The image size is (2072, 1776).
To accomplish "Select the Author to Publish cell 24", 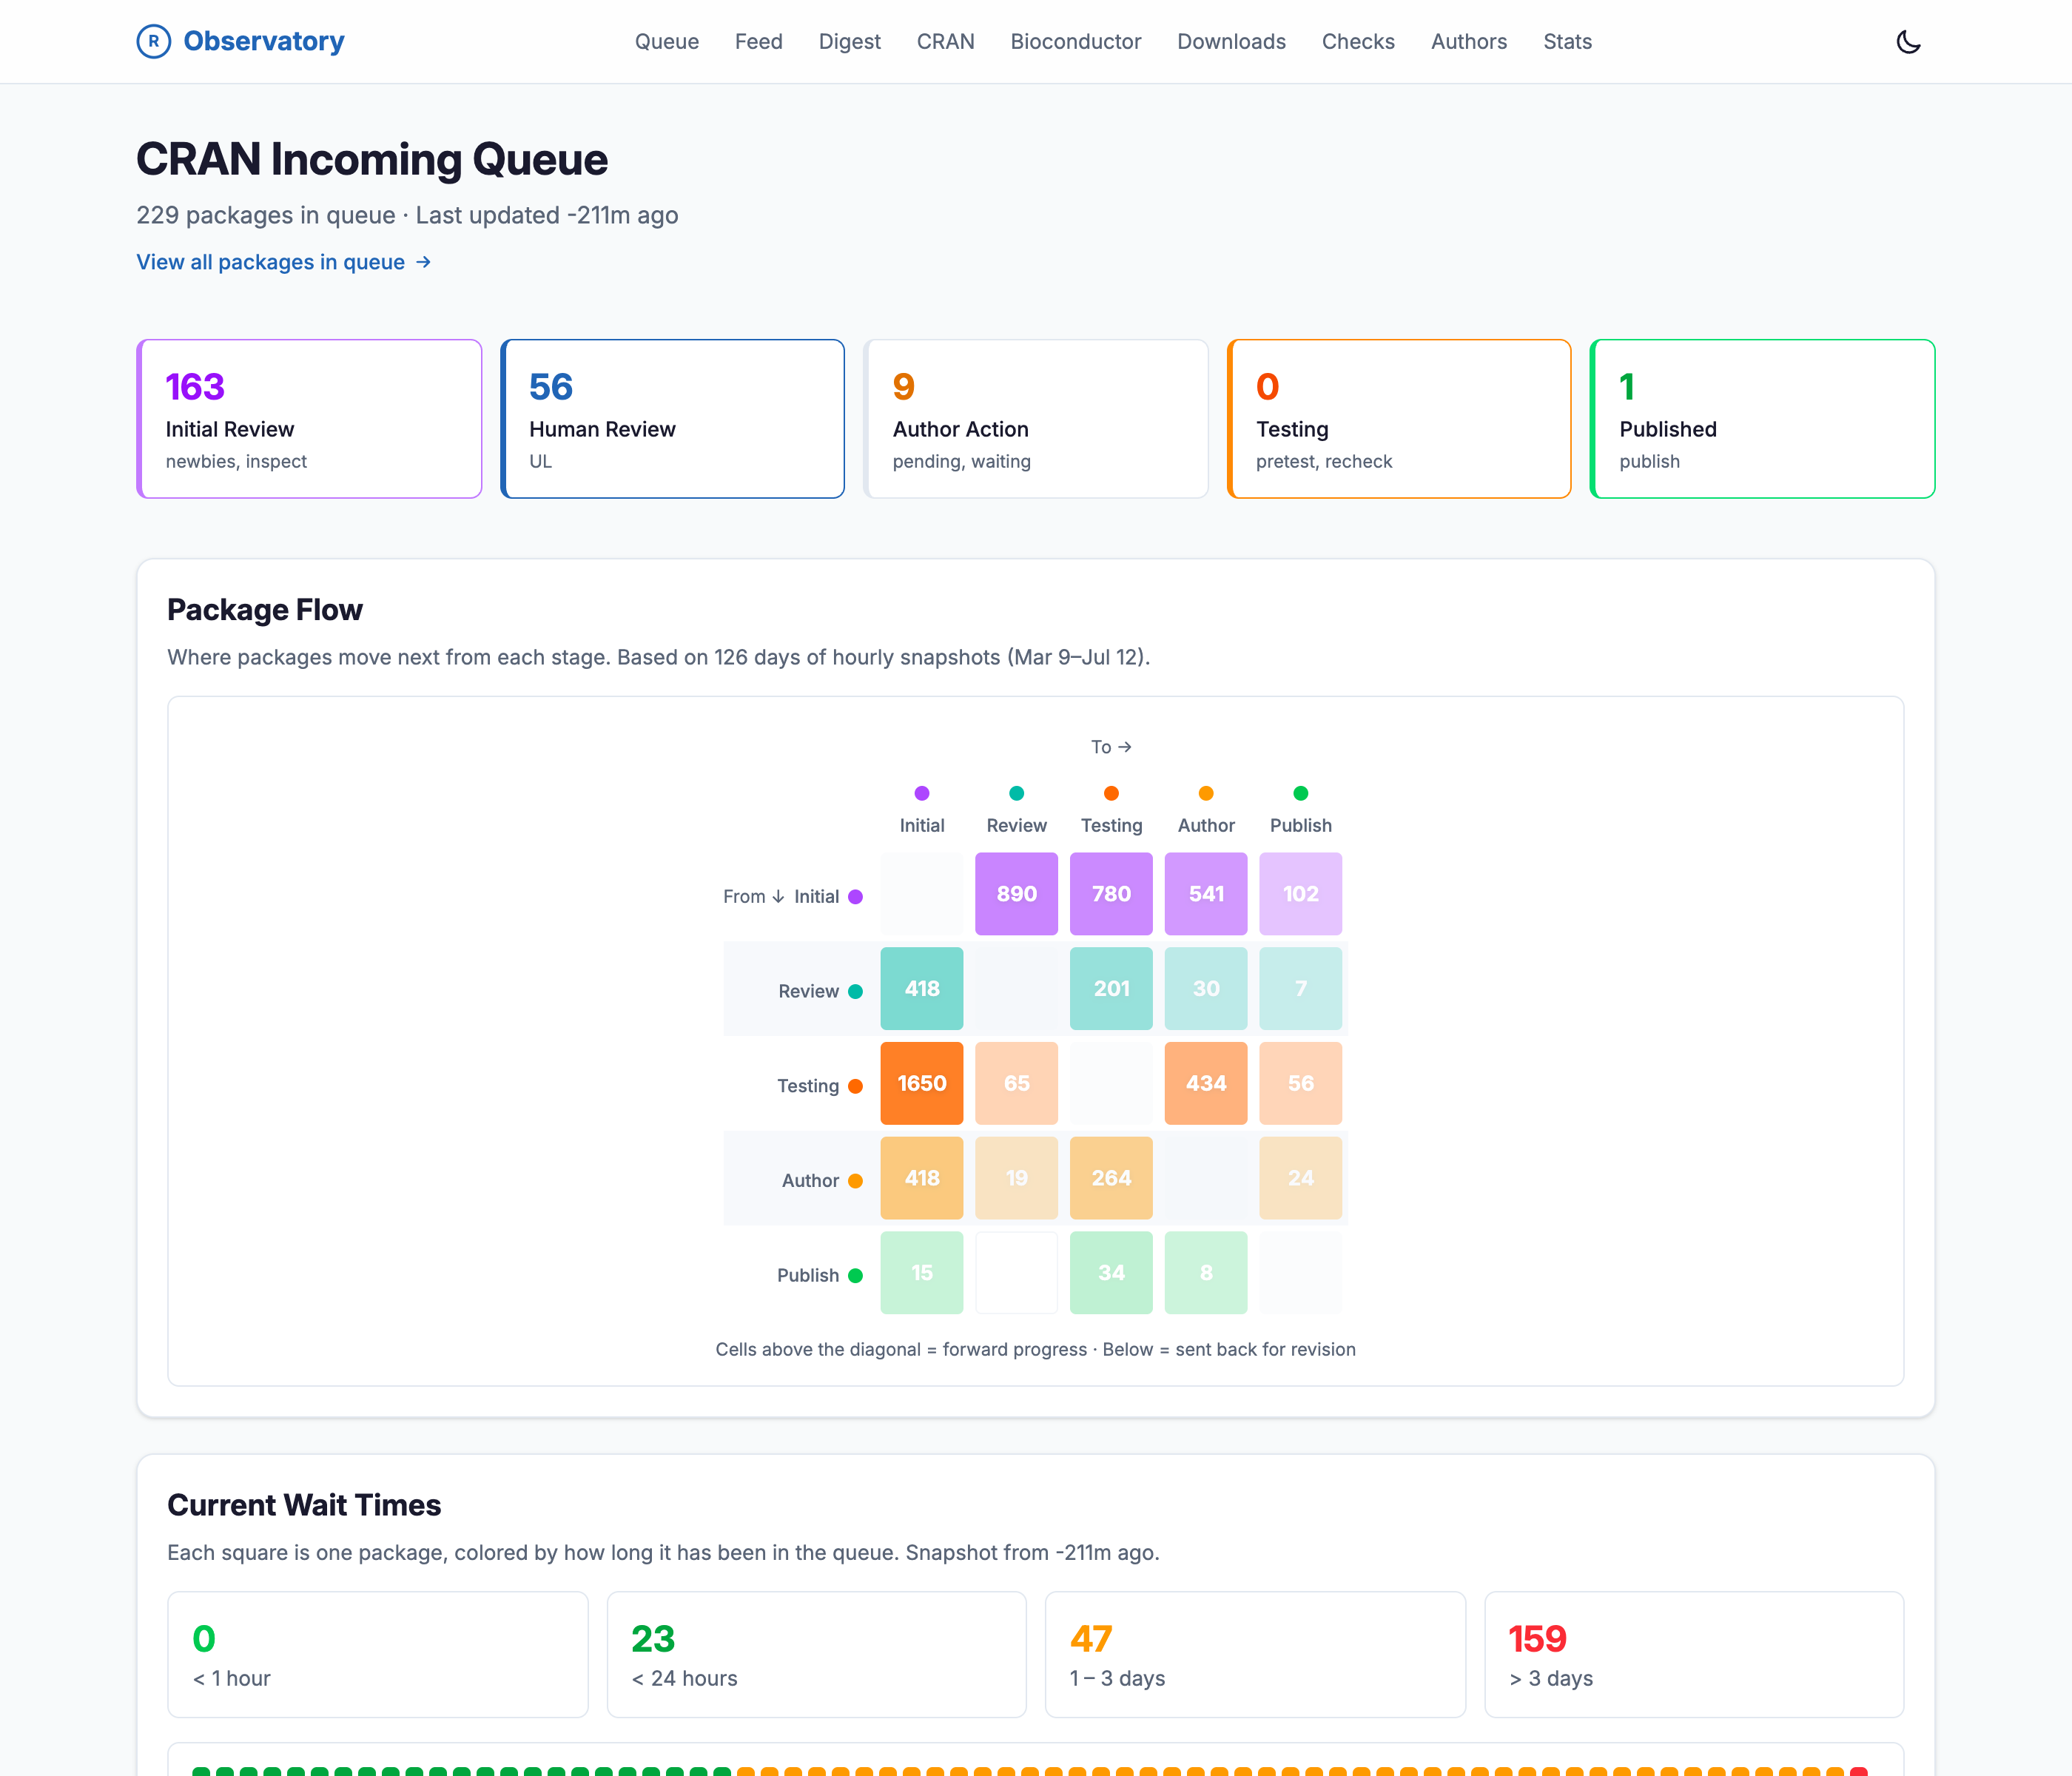I will (x=1301, y=1178).
